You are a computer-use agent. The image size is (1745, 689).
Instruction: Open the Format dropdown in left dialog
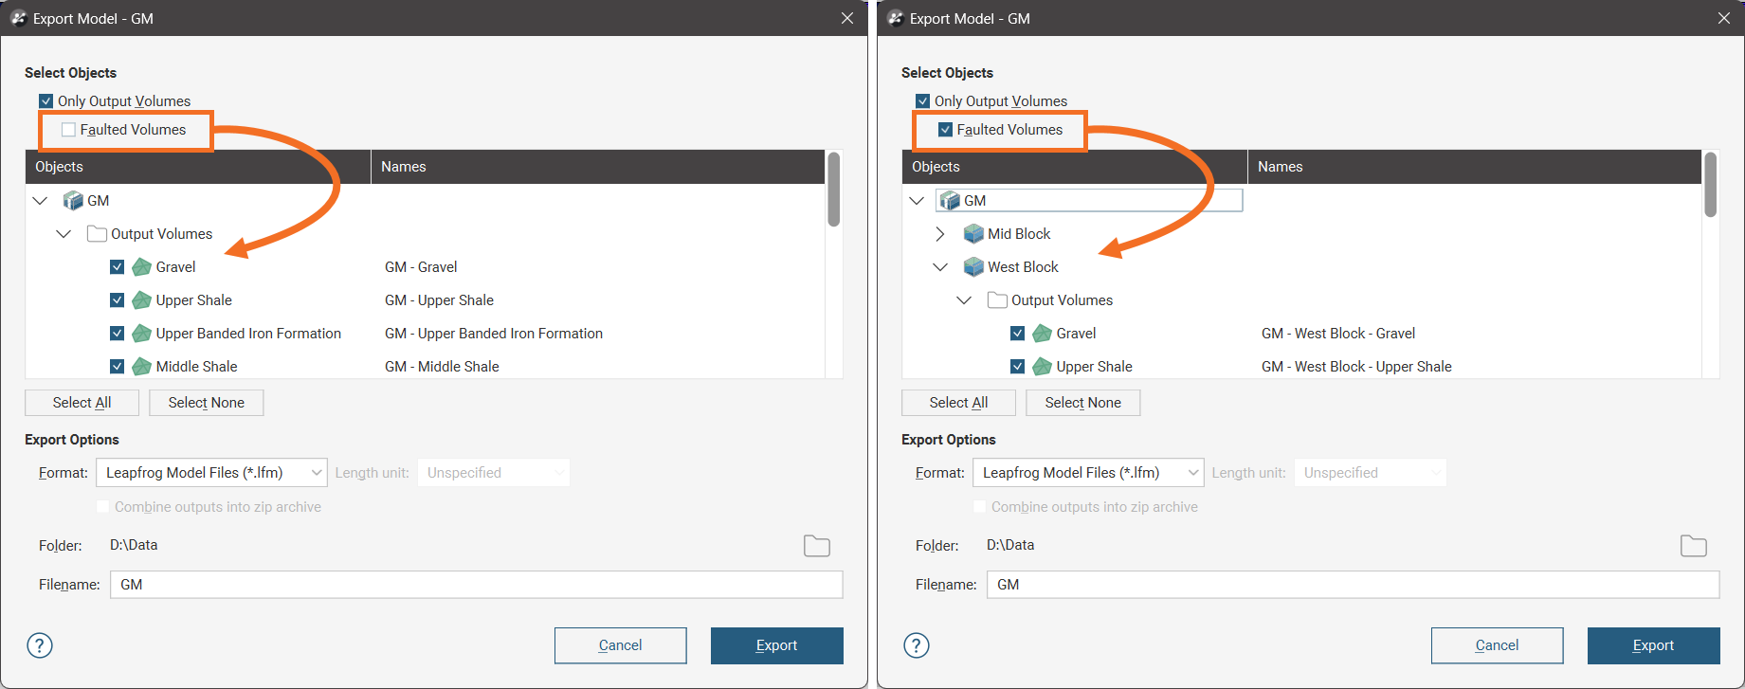211,473
